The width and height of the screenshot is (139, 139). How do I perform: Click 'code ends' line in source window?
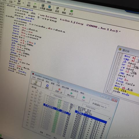click(121, 93)
